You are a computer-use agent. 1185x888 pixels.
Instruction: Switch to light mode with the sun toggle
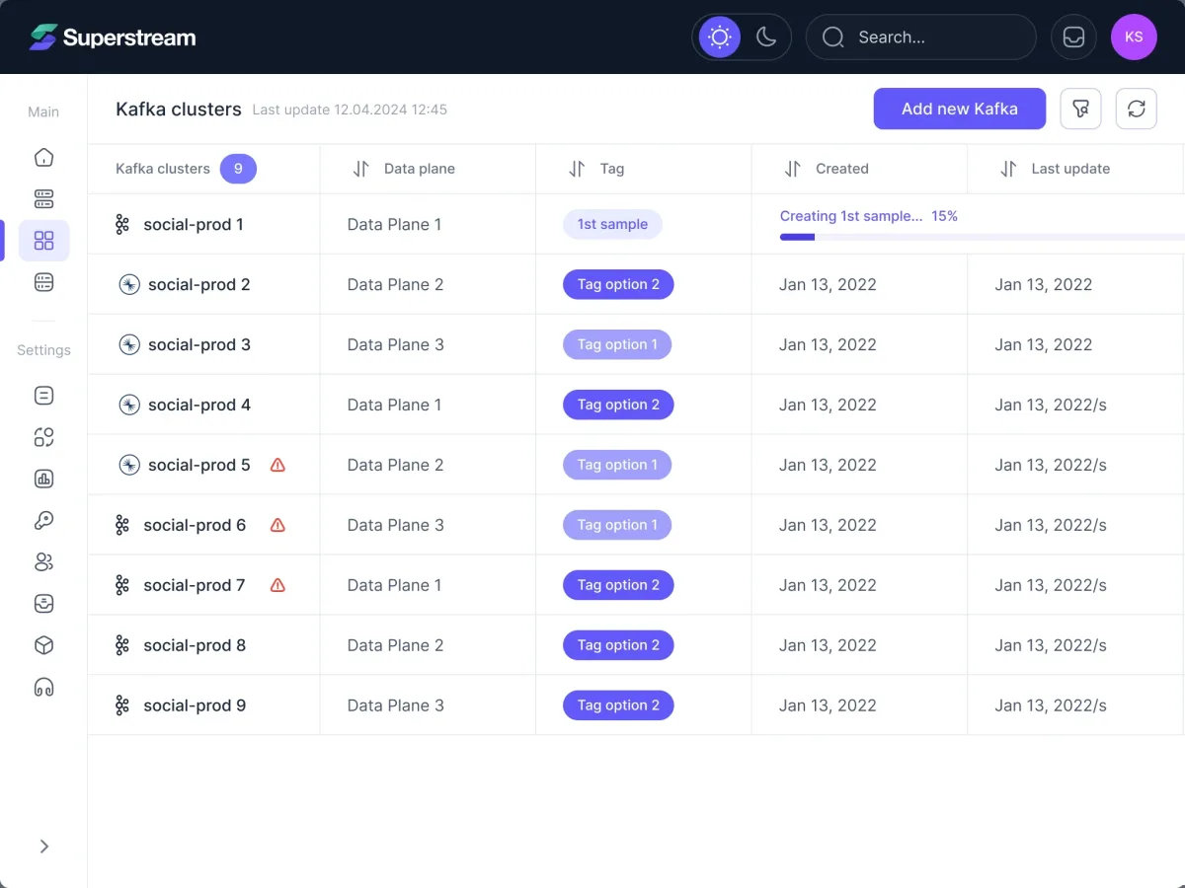pyautogui.click(x=720, y=37)
